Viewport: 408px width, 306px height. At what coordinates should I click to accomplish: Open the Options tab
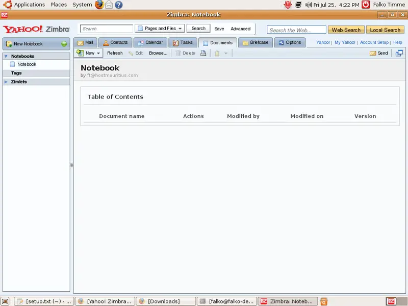coord(290,42)
